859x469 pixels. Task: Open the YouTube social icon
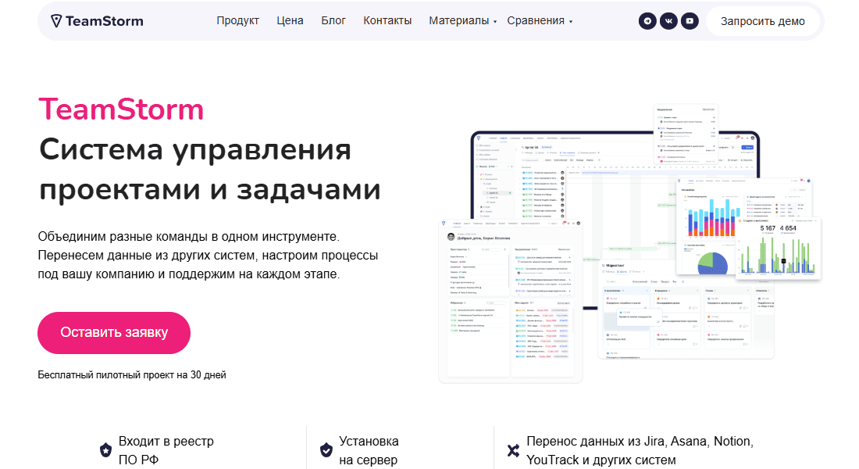(x=690, y=21)
